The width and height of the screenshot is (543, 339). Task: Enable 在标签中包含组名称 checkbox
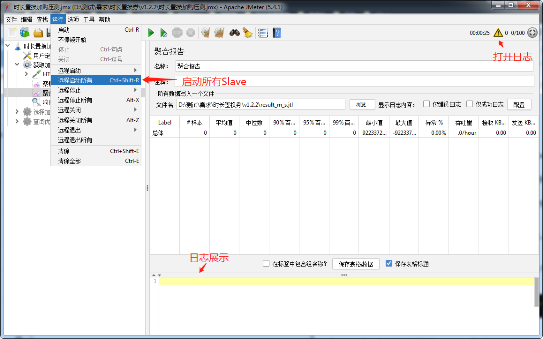(266, 263)
